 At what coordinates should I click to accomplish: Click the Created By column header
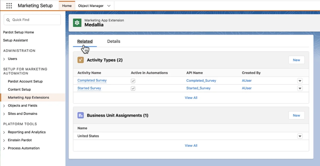pyautogui.click(x=251, y=73)
